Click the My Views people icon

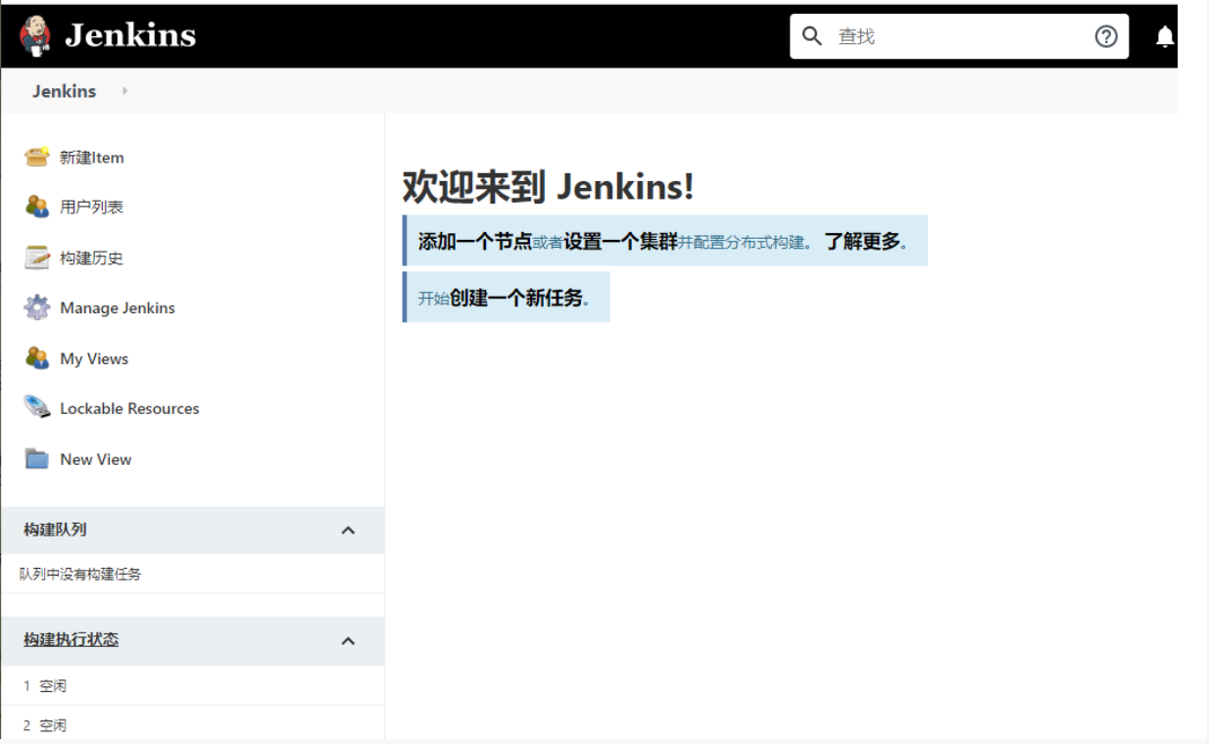pos(37,358)
